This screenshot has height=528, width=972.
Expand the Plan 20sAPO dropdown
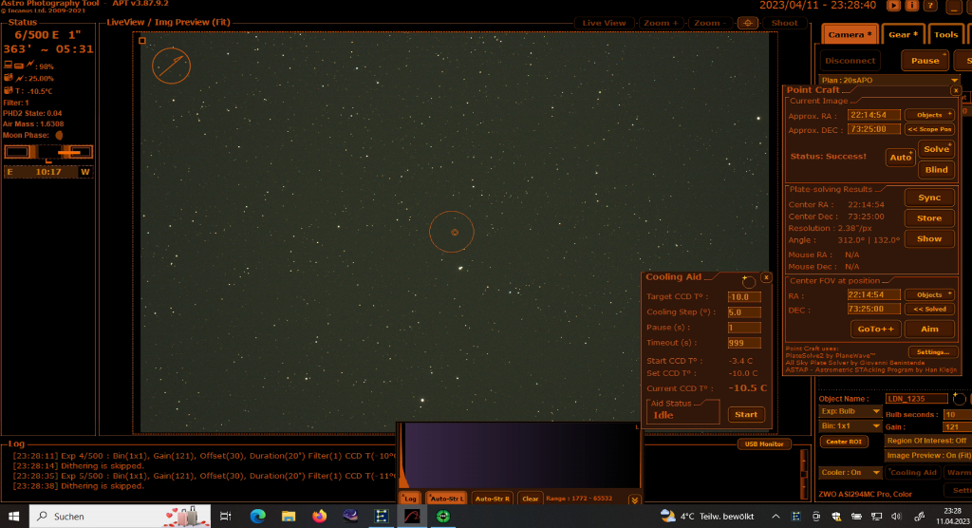click(x=954, y=81)
